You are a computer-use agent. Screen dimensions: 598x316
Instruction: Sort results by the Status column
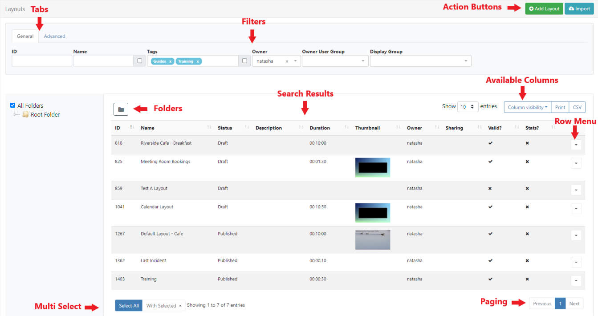(x=225, y=128)
